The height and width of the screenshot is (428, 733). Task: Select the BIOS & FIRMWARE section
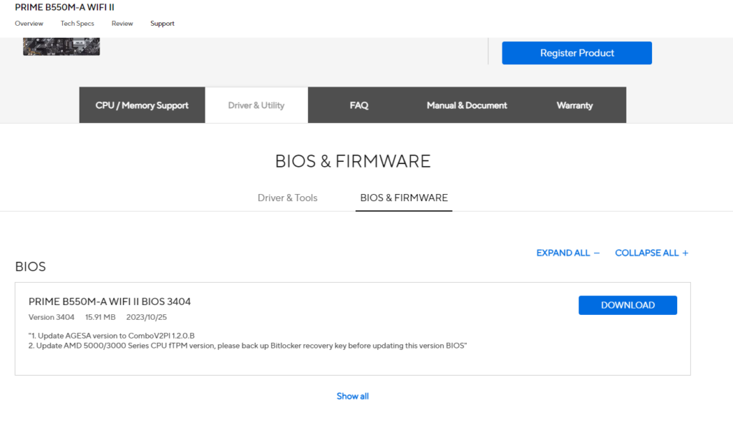(403, 198)
